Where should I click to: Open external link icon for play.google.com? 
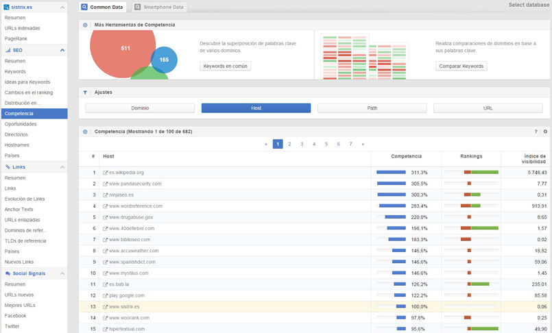pyautogui.click(x=105, y=296)
